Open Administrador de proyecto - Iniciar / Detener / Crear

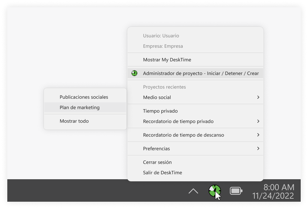(195, 73)
